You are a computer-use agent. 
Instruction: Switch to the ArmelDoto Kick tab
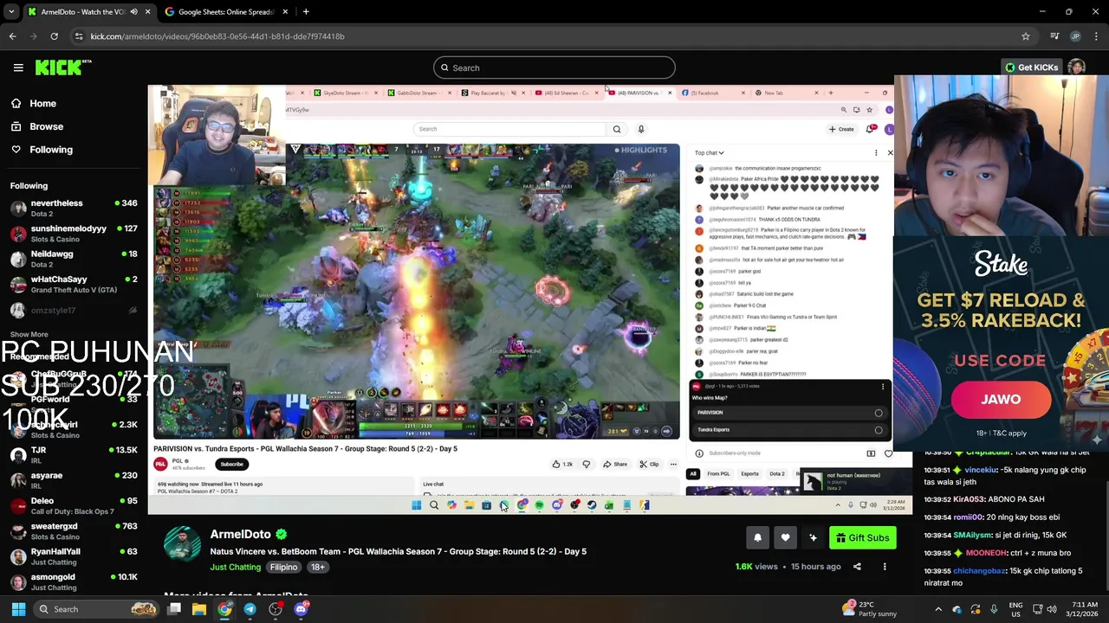click(82, 11)
